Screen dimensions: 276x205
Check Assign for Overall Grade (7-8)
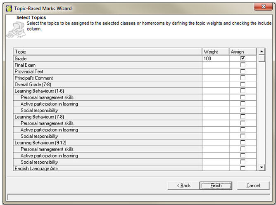(243, 85)
